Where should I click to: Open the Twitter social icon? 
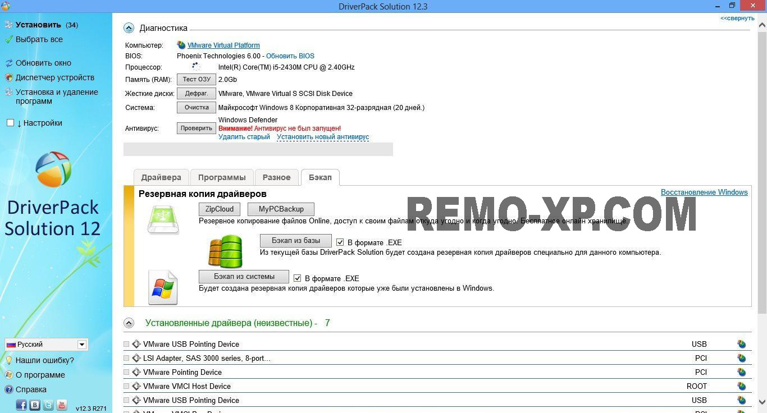pyautogui.click(x=48, y=405)
